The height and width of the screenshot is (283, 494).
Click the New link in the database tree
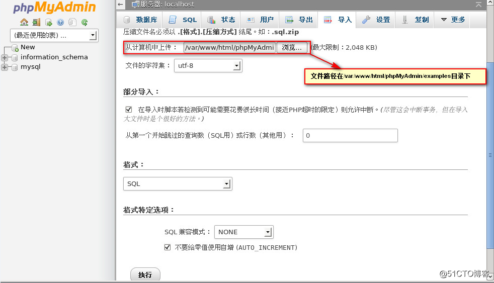[28, 47]
